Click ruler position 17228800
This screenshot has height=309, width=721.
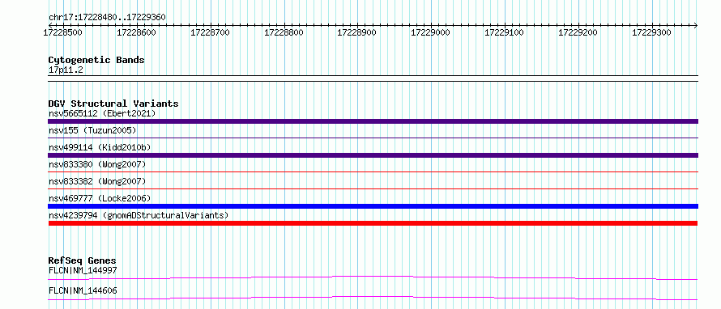click(284, 32)
